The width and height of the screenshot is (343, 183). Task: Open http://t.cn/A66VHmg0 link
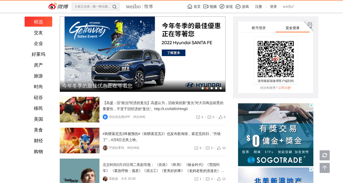tap(171, 109)
